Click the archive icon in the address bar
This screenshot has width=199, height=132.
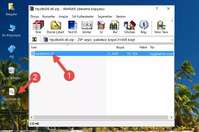46,40
